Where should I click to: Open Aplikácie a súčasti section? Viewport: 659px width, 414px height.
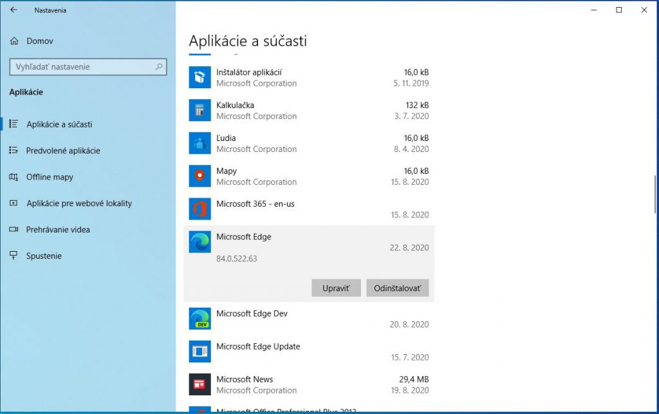tap(59, 124)
